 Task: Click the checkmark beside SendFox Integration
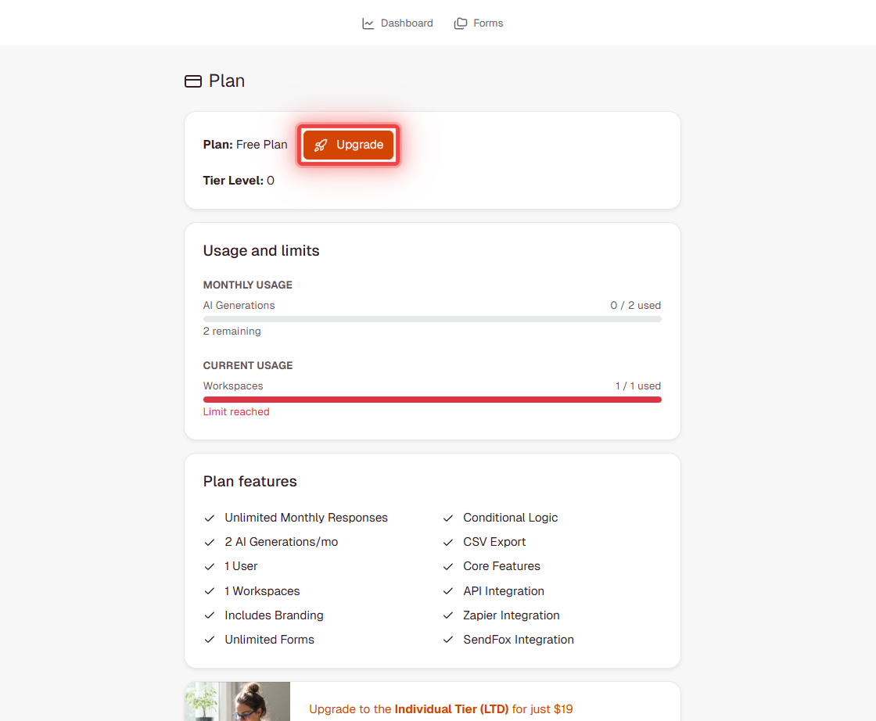click(x=447, y=640)
